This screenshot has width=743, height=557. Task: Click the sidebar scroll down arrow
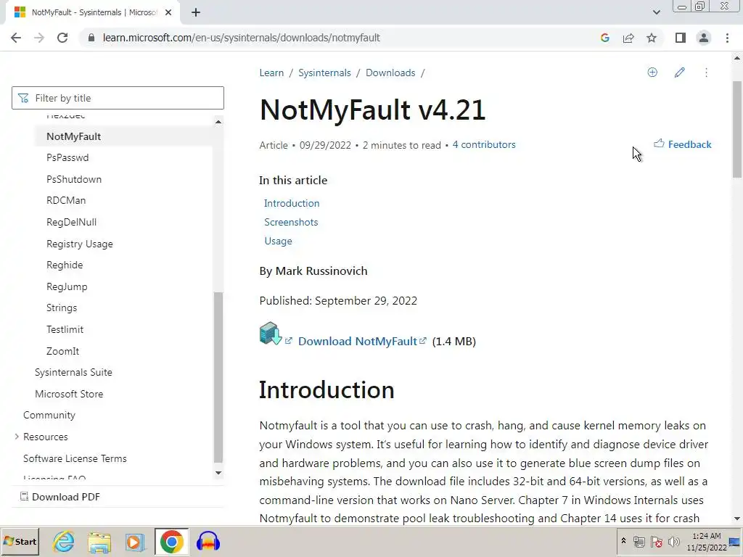(x=218, y=473)
